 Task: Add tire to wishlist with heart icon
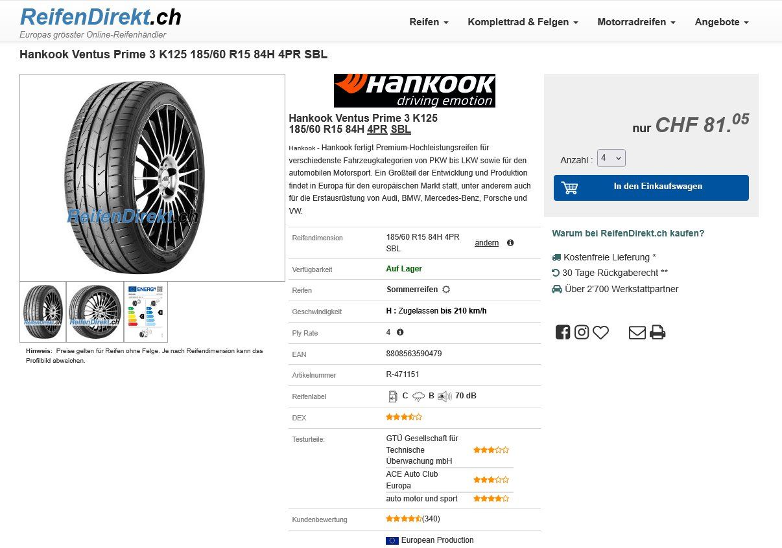coord(601,332)
